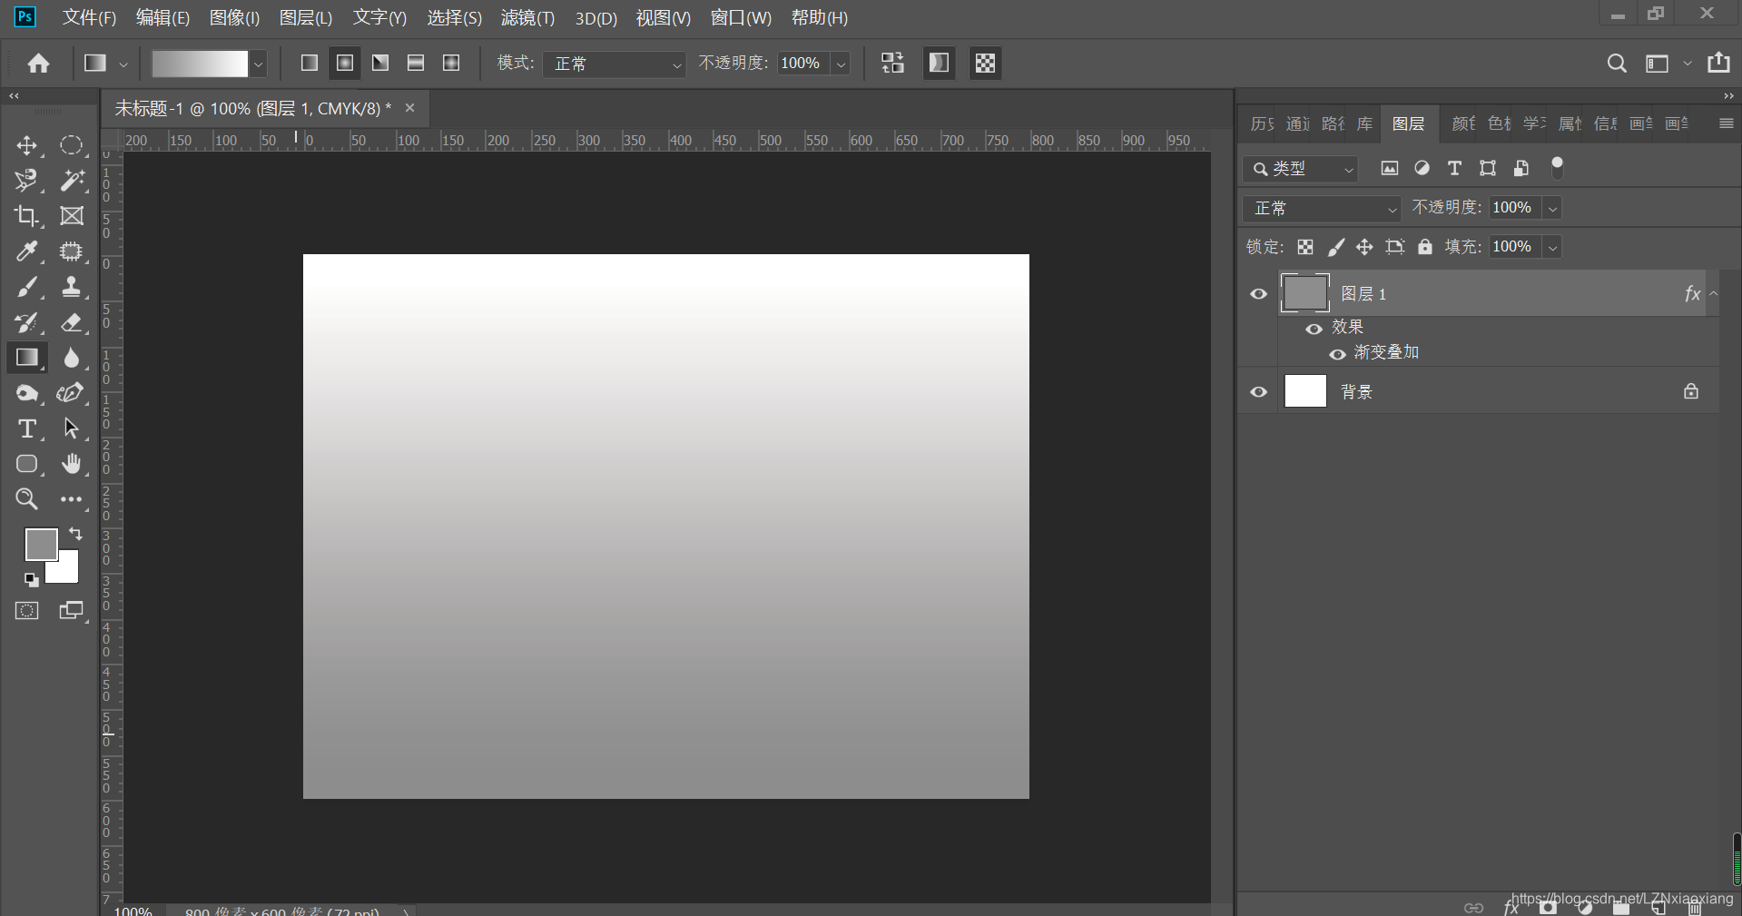Viewport: 1742px width, 916px height.
Task: Select the Clone Stamp tool
Action: click(72, 287)
